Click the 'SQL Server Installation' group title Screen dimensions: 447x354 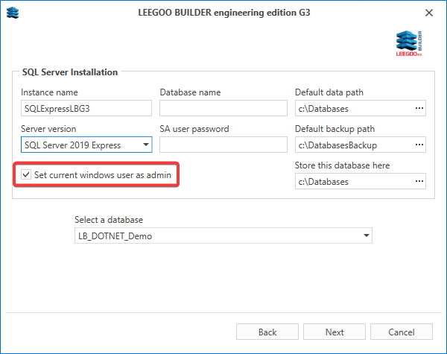click(70, 72)
